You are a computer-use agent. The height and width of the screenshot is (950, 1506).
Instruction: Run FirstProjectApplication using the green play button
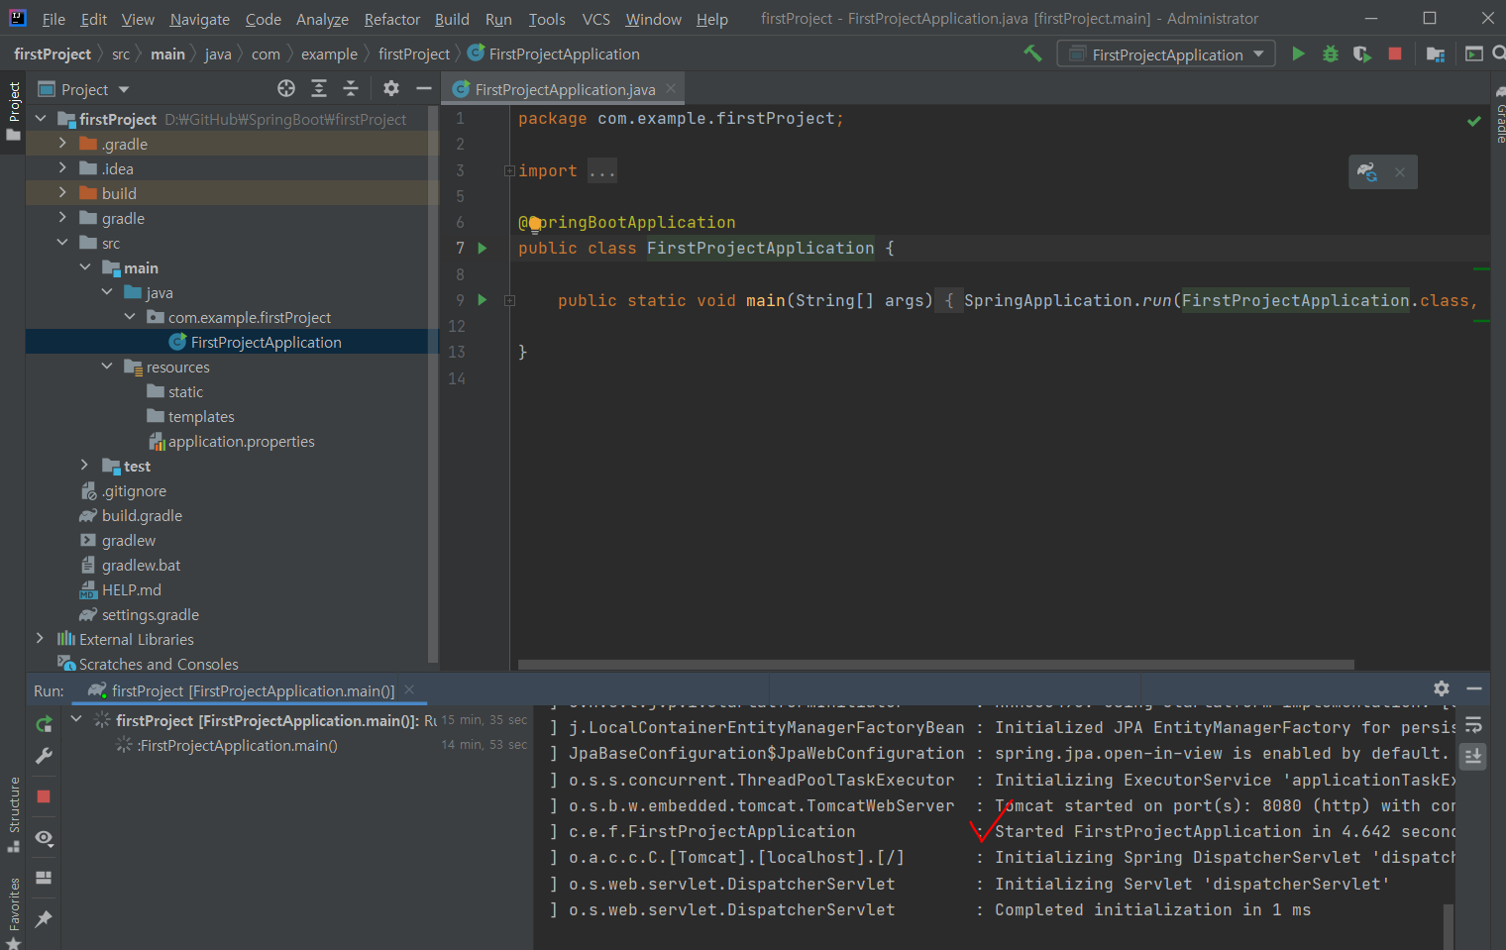(x=1298, y=53)
